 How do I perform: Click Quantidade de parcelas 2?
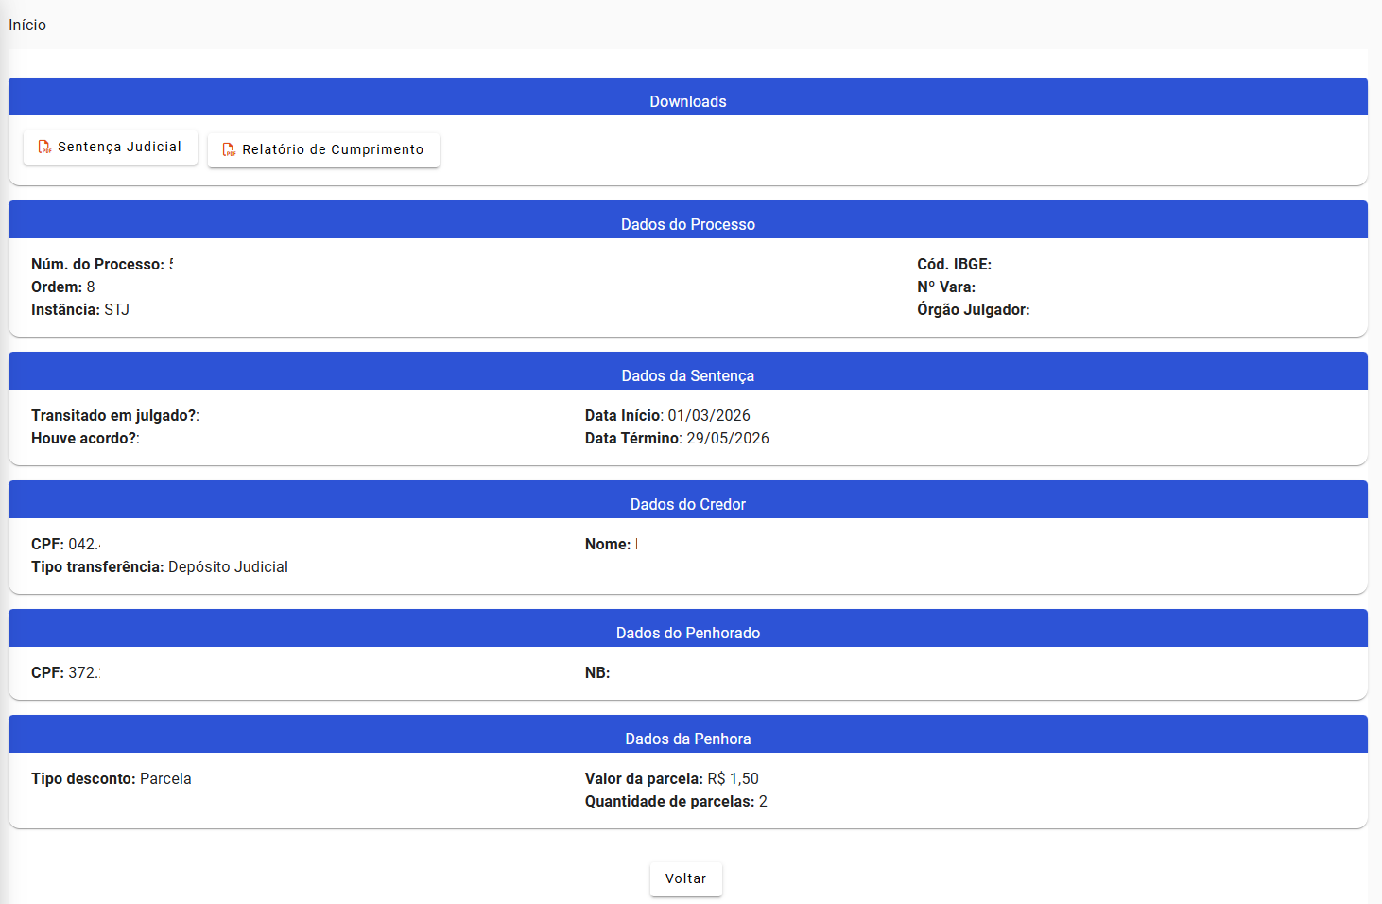pos(676,801)
